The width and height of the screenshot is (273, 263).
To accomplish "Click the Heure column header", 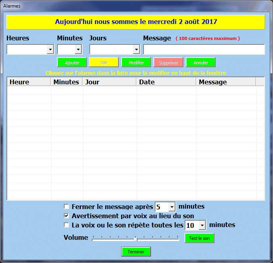I will click(x=29, y=82).
